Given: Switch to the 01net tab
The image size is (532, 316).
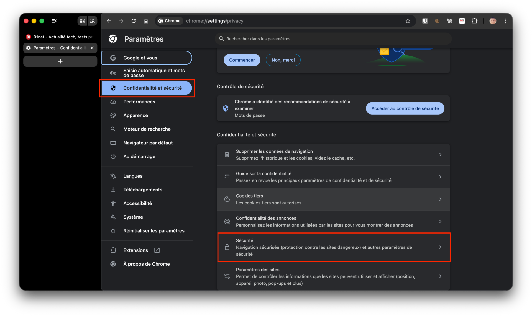Looking at the screenshot, I should [x=58, y=37].
